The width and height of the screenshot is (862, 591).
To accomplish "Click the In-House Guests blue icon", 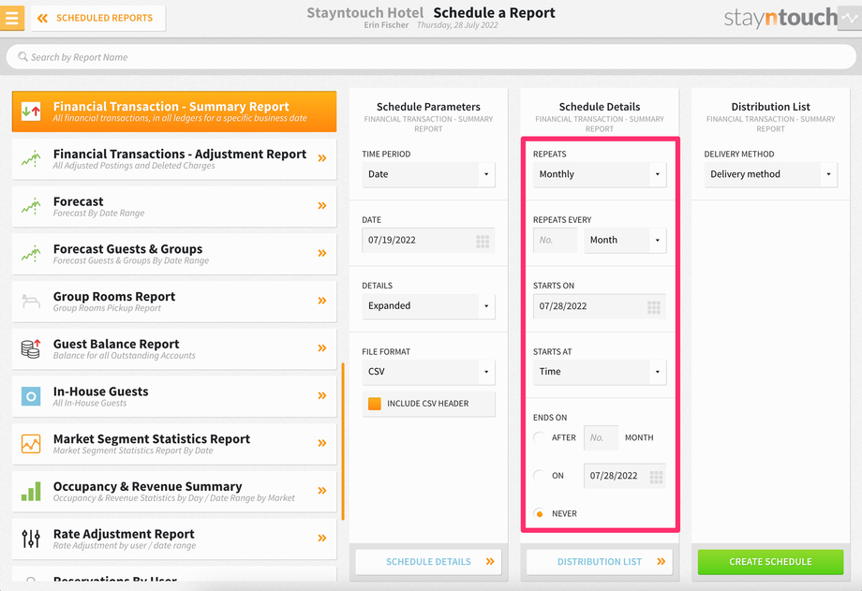I will [31, 396].
